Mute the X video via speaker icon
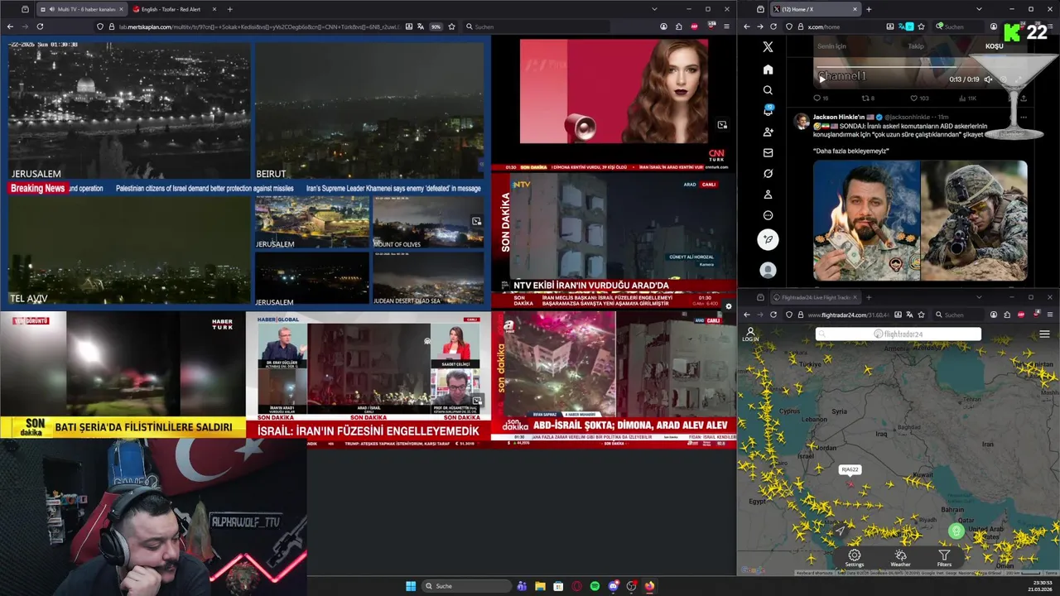1060x596 pixels. click(x=988, y=79)
